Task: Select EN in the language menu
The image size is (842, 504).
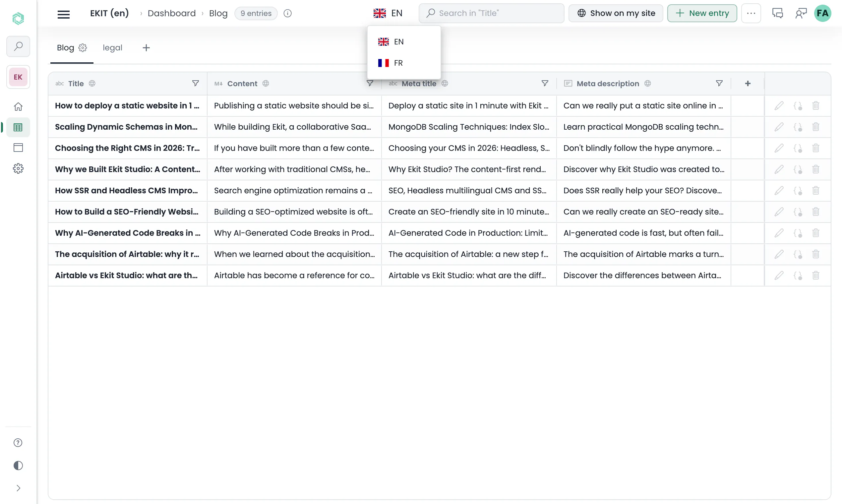Action: pyautogui.click(x=404, y=42)
